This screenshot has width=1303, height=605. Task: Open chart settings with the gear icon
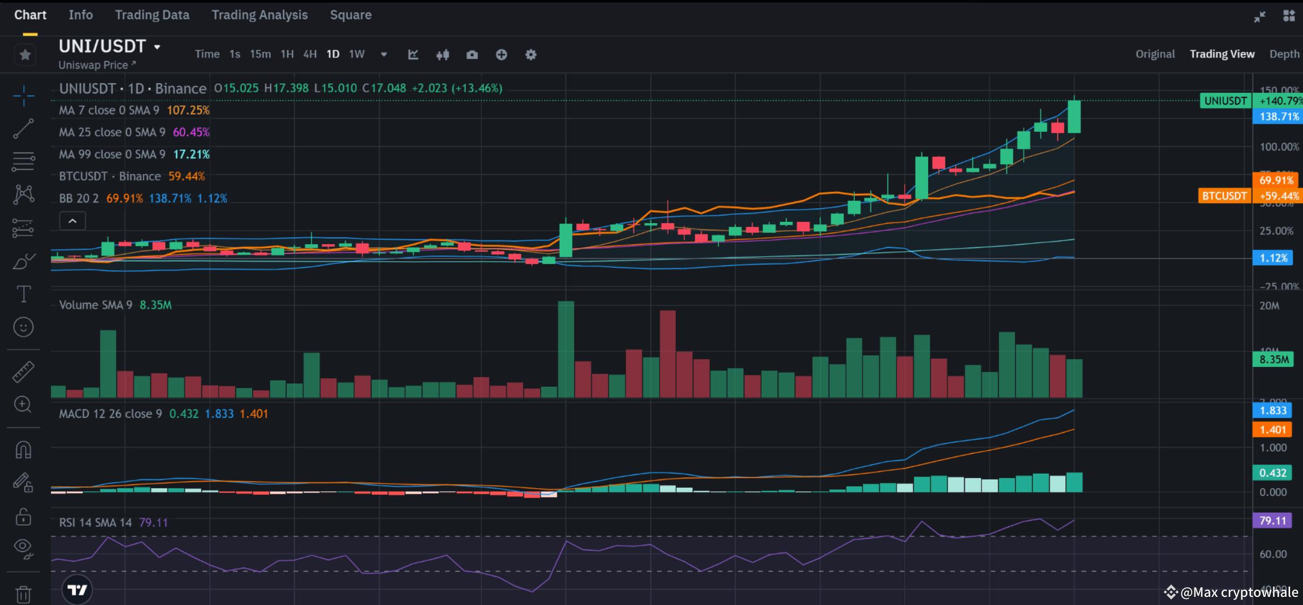tap(530, 54)
